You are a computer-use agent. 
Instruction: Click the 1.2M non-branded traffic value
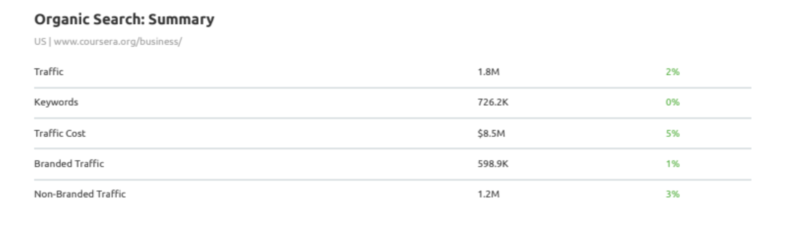(488, 194)
